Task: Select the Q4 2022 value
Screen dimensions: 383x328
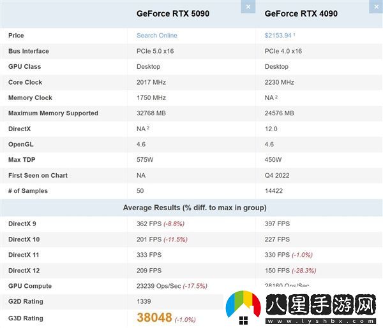Action: 277,175
